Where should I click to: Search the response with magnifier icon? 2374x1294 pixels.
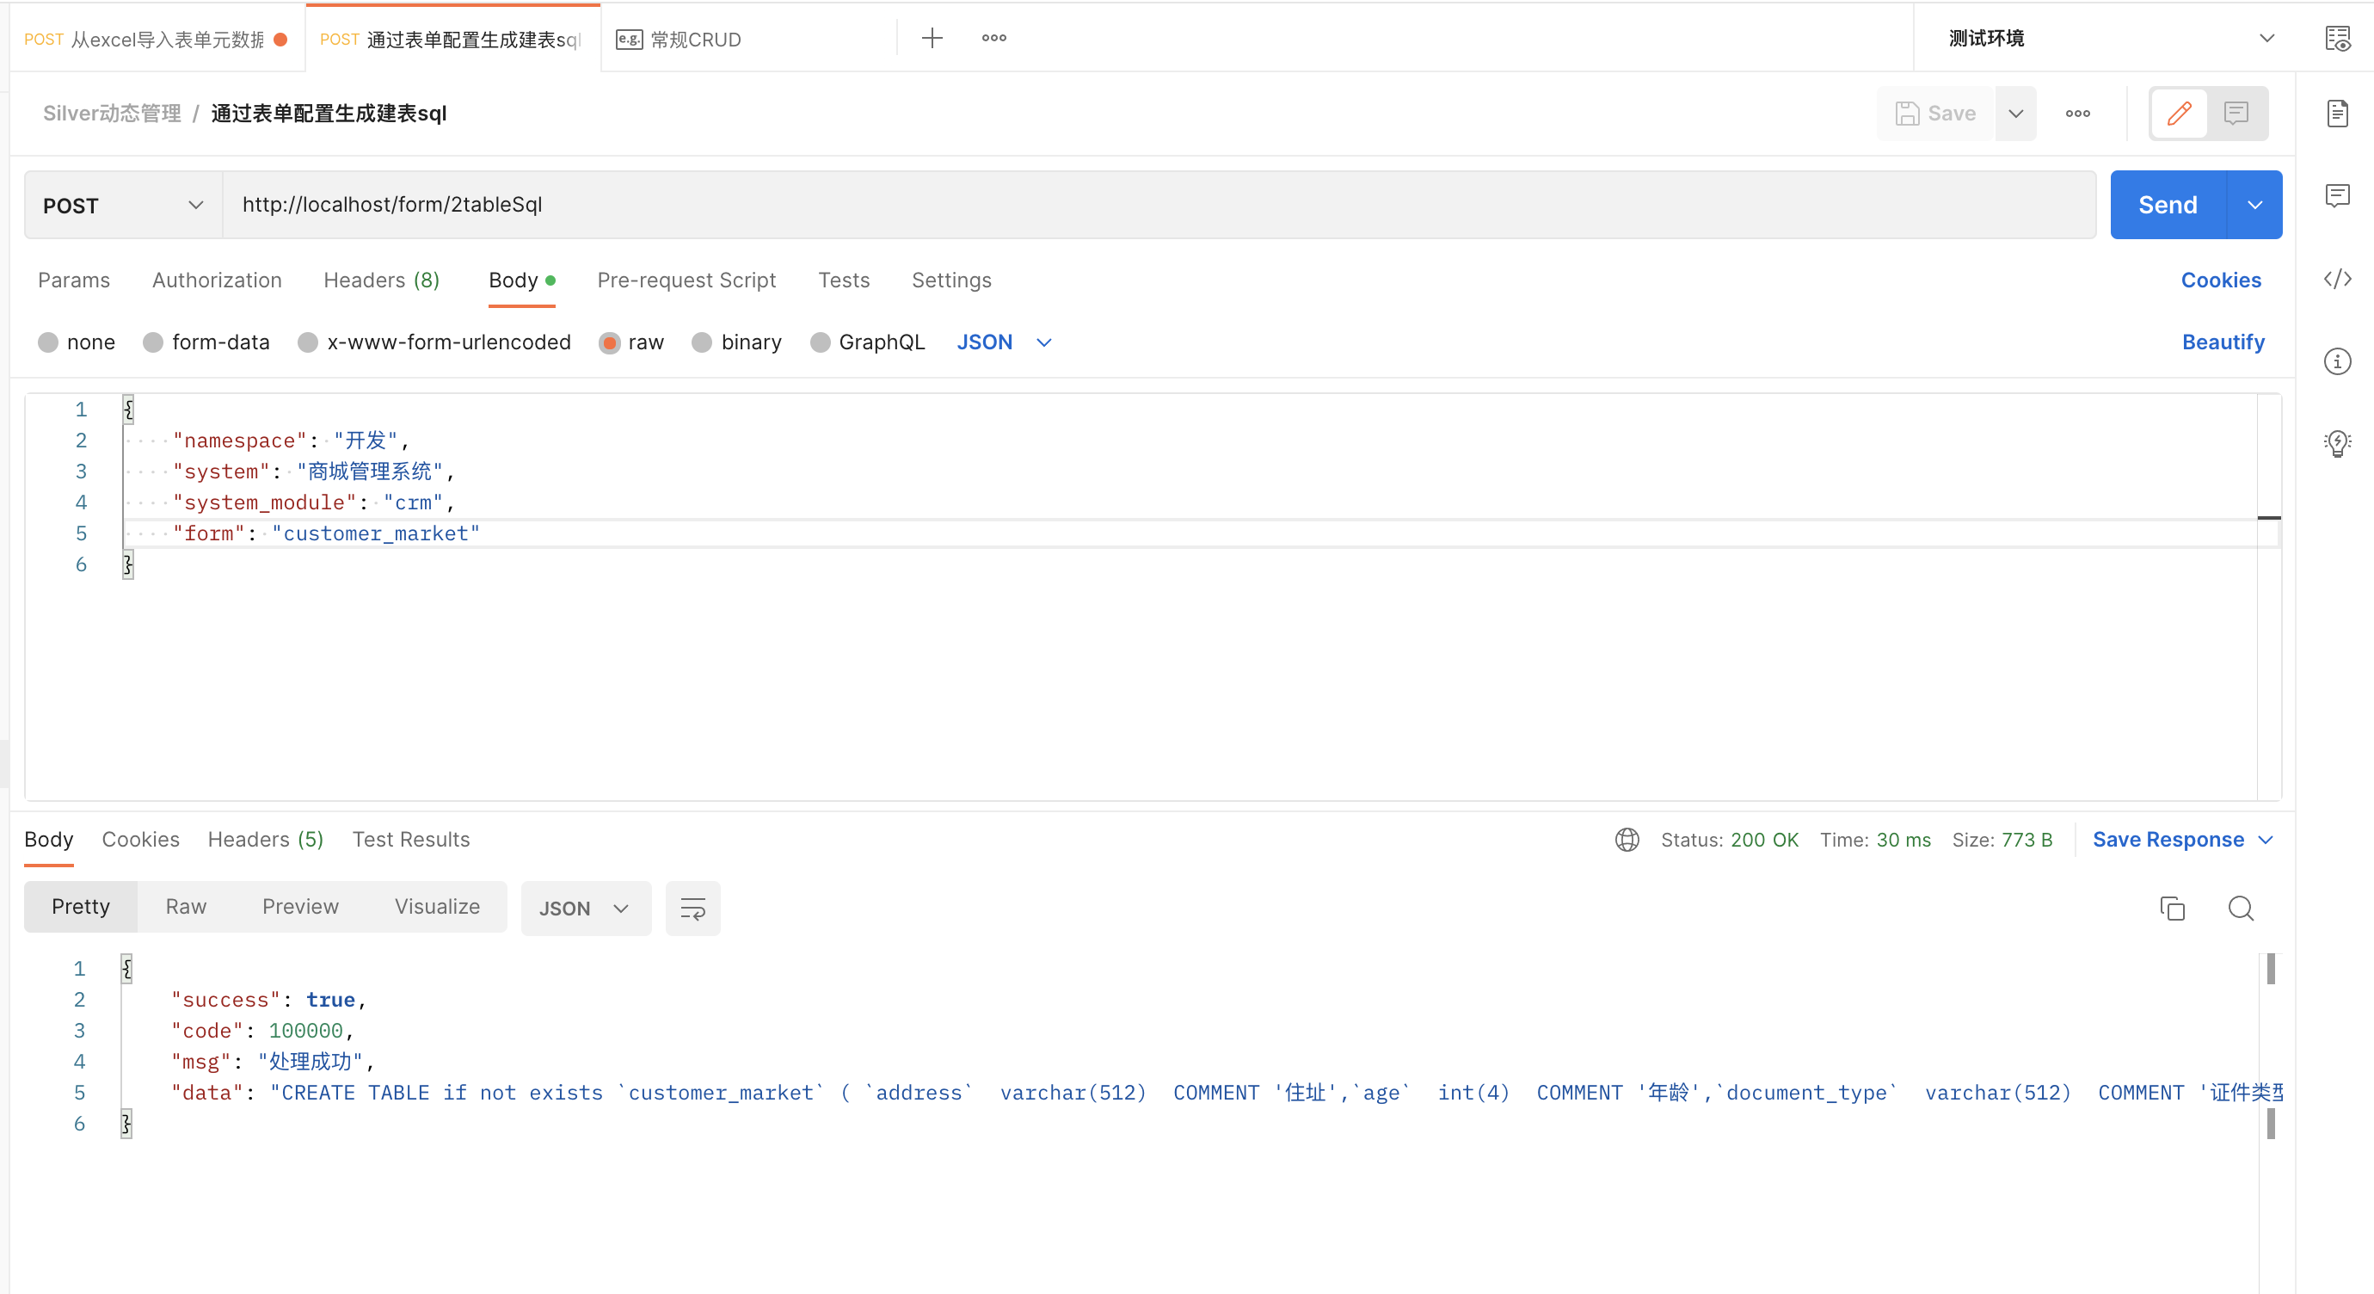2241,908
